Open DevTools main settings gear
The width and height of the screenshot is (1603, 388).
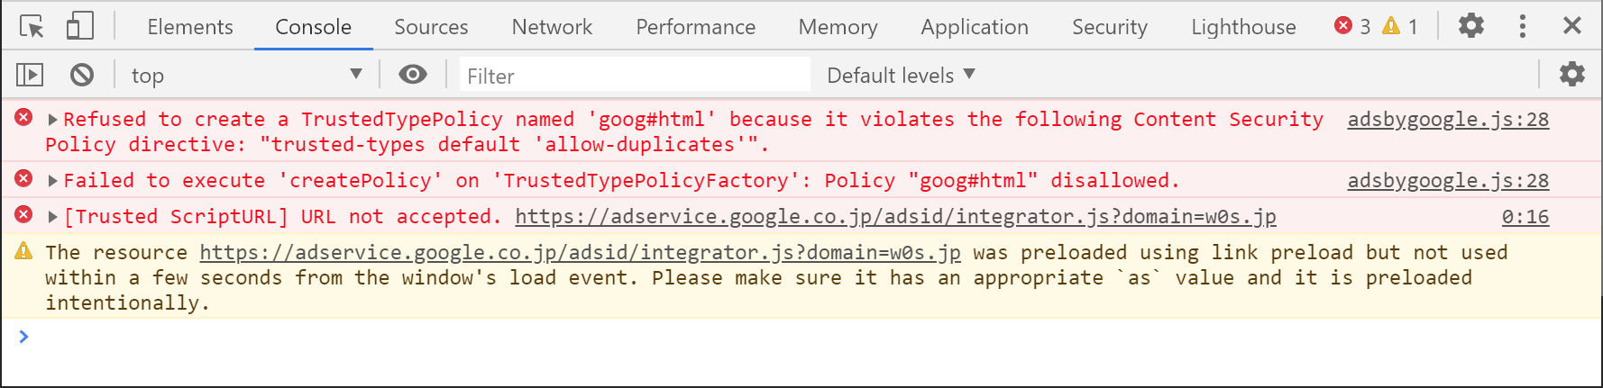point(1471,26)
